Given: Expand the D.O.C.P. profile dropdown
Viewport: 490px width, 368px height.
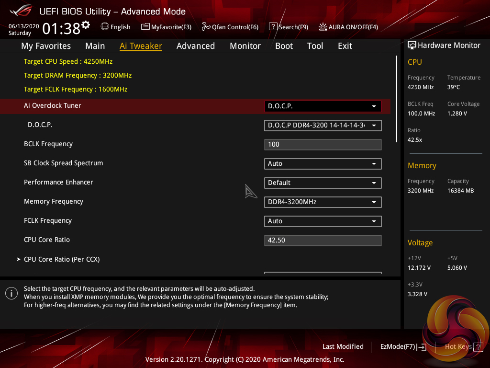Looking at the screenshot, I should coord(323,126).
